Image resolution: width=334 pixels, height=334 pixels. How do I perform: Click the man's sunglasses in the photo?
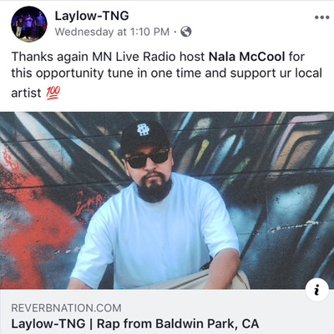(x=147, y=159)
